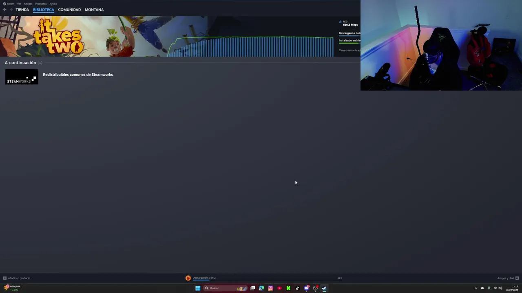Switch to the COMUNIDAD tab

pos(69,9)
